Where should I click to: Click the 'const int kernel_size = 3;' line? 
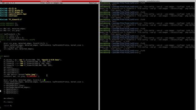click(x=12, y=38)
